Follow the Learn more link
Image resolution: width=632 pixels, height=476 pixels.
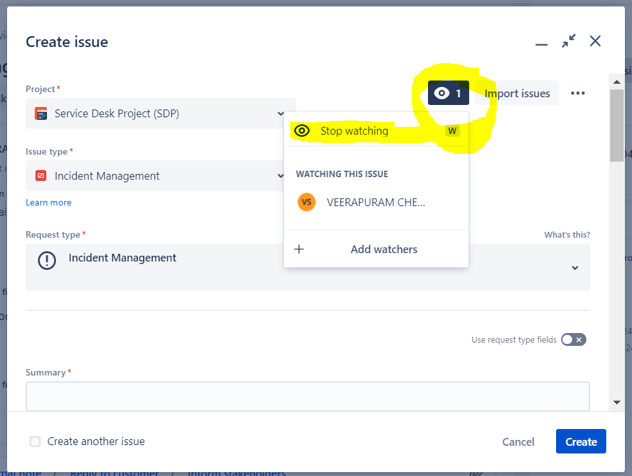pos(48,202)
